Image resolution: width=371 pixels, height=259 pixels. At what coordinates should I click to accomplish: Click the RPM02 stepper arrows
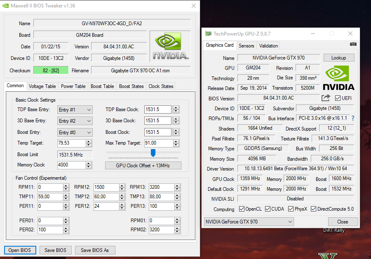pos(177,230)
